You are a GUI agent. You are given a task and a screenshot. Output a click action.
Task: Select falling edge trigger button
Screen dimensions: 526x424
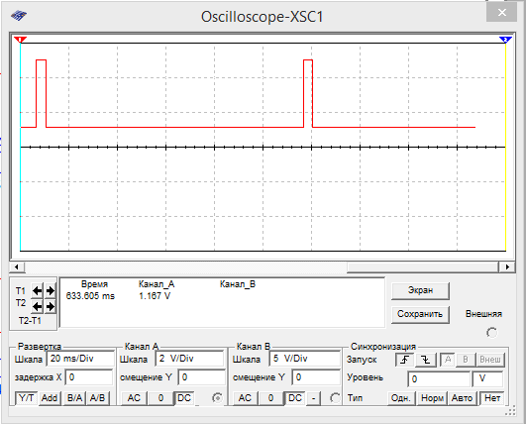(426, 360)
